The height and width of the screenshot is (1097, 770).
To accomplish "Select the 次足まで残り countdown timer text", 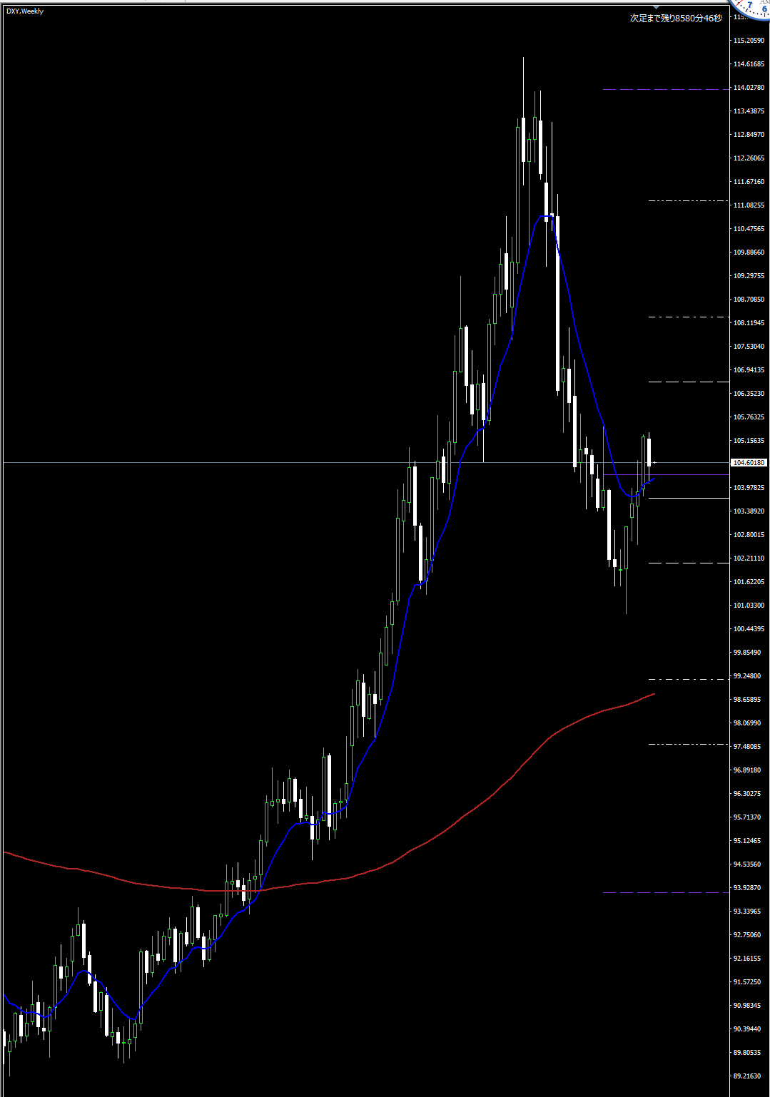I will 676,18.
